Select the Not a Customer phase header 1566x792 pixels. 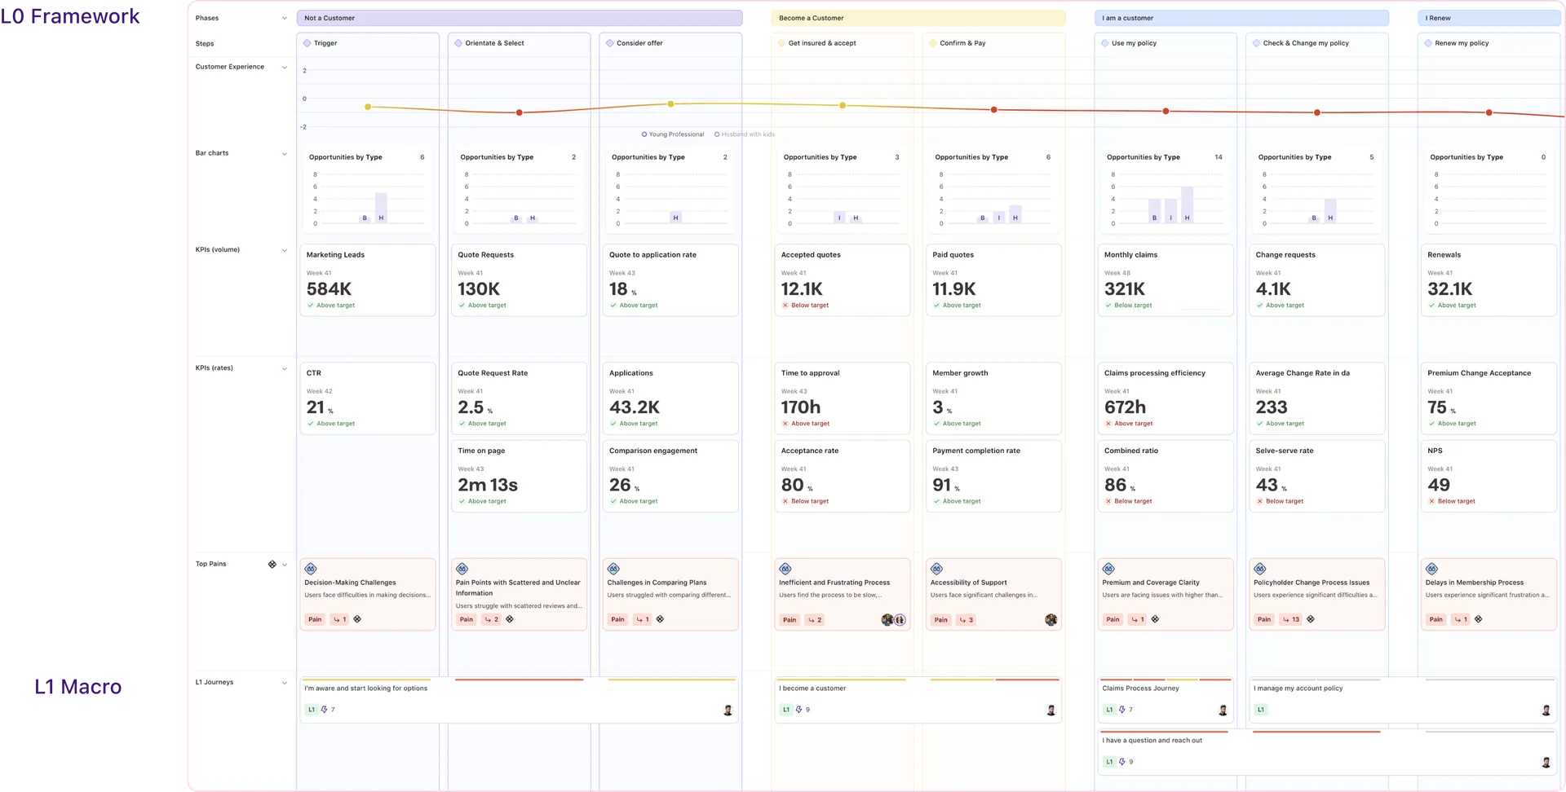point(520,18)
